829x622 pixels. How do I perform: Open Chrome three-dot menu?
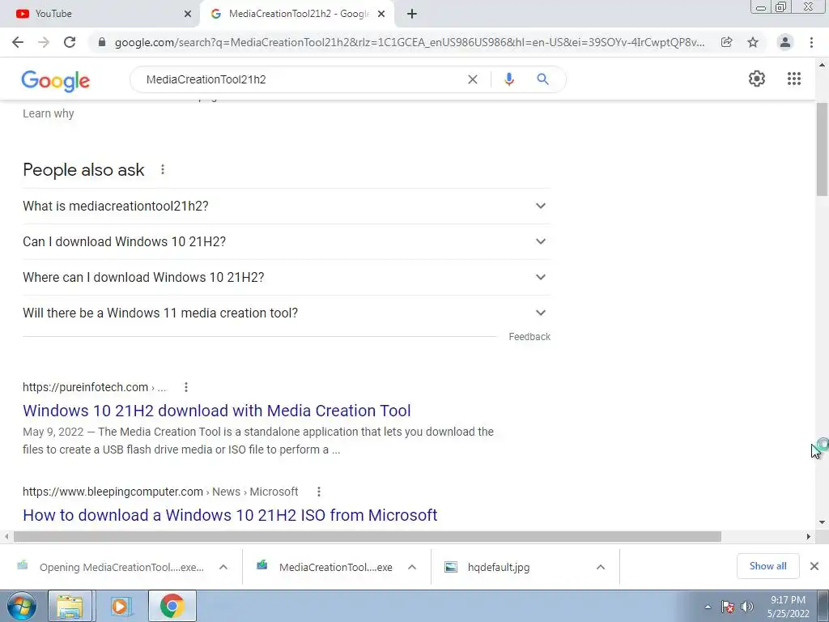coord(811,42)
